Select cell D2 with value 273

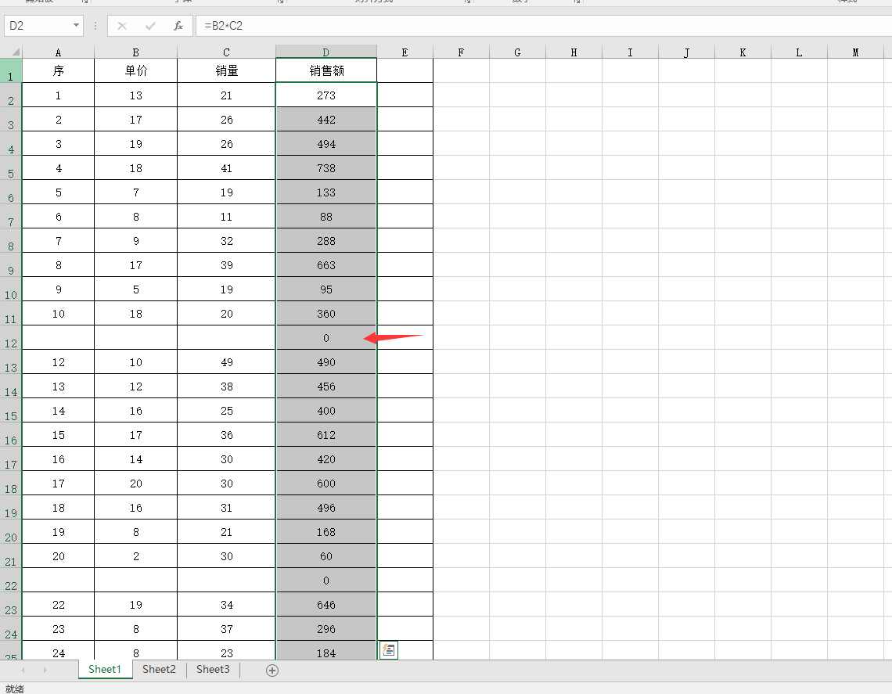(x=326, y=95)
